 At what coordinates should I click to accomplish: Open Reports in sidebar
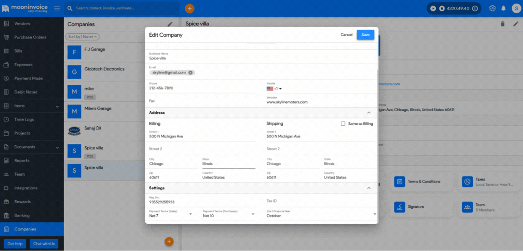click(x=32, y=161)
